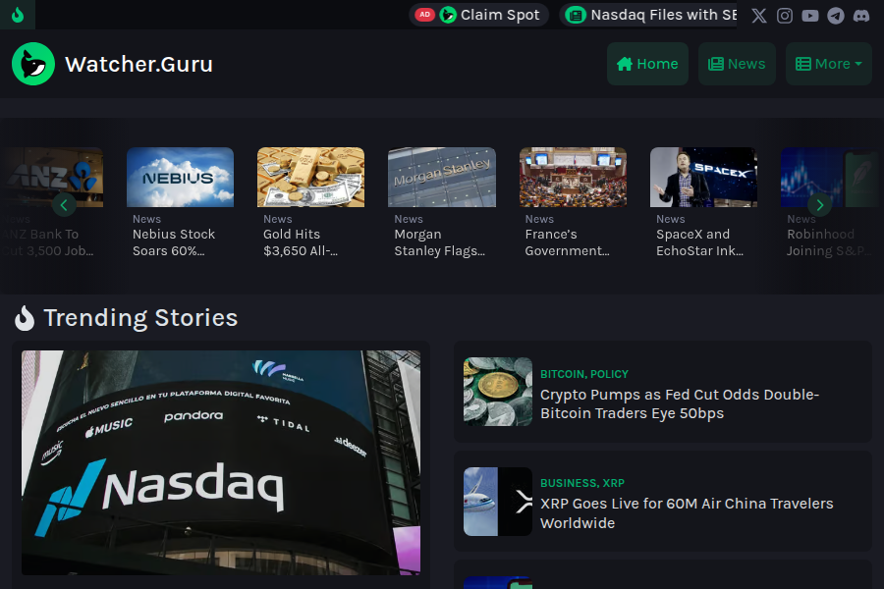The height and width of the screenshot is (589, 884).
Task: Expand the More dropdown menu
Action: point(828,64)
